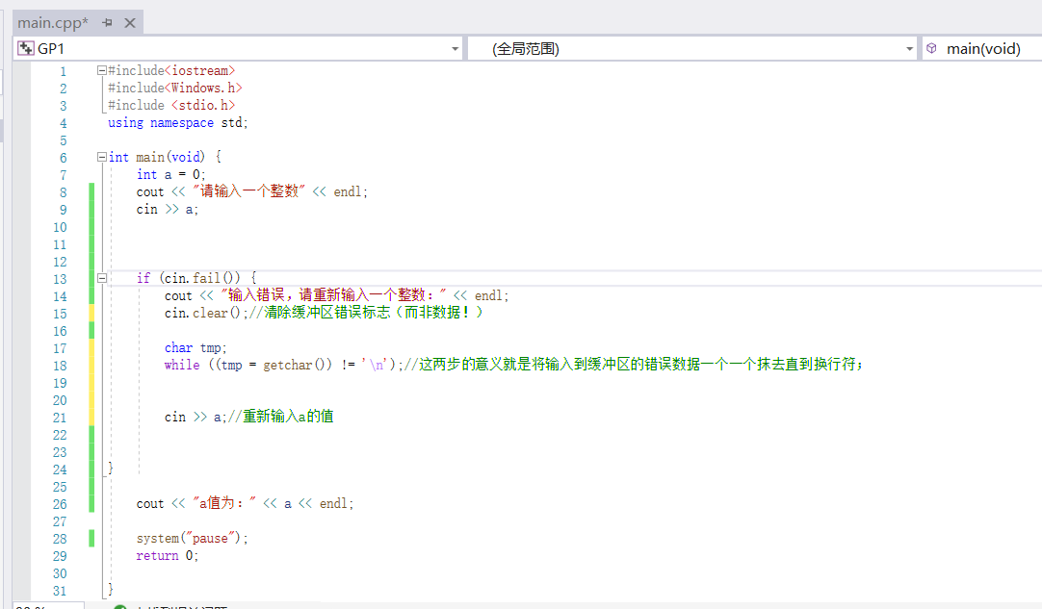The image size is (1042, 609).
Task: Click the "char tmp;" declaration
Action: click(x=195, y=348)
